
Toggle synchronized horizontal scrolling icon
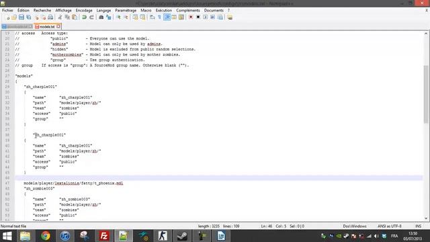point(142,17)
